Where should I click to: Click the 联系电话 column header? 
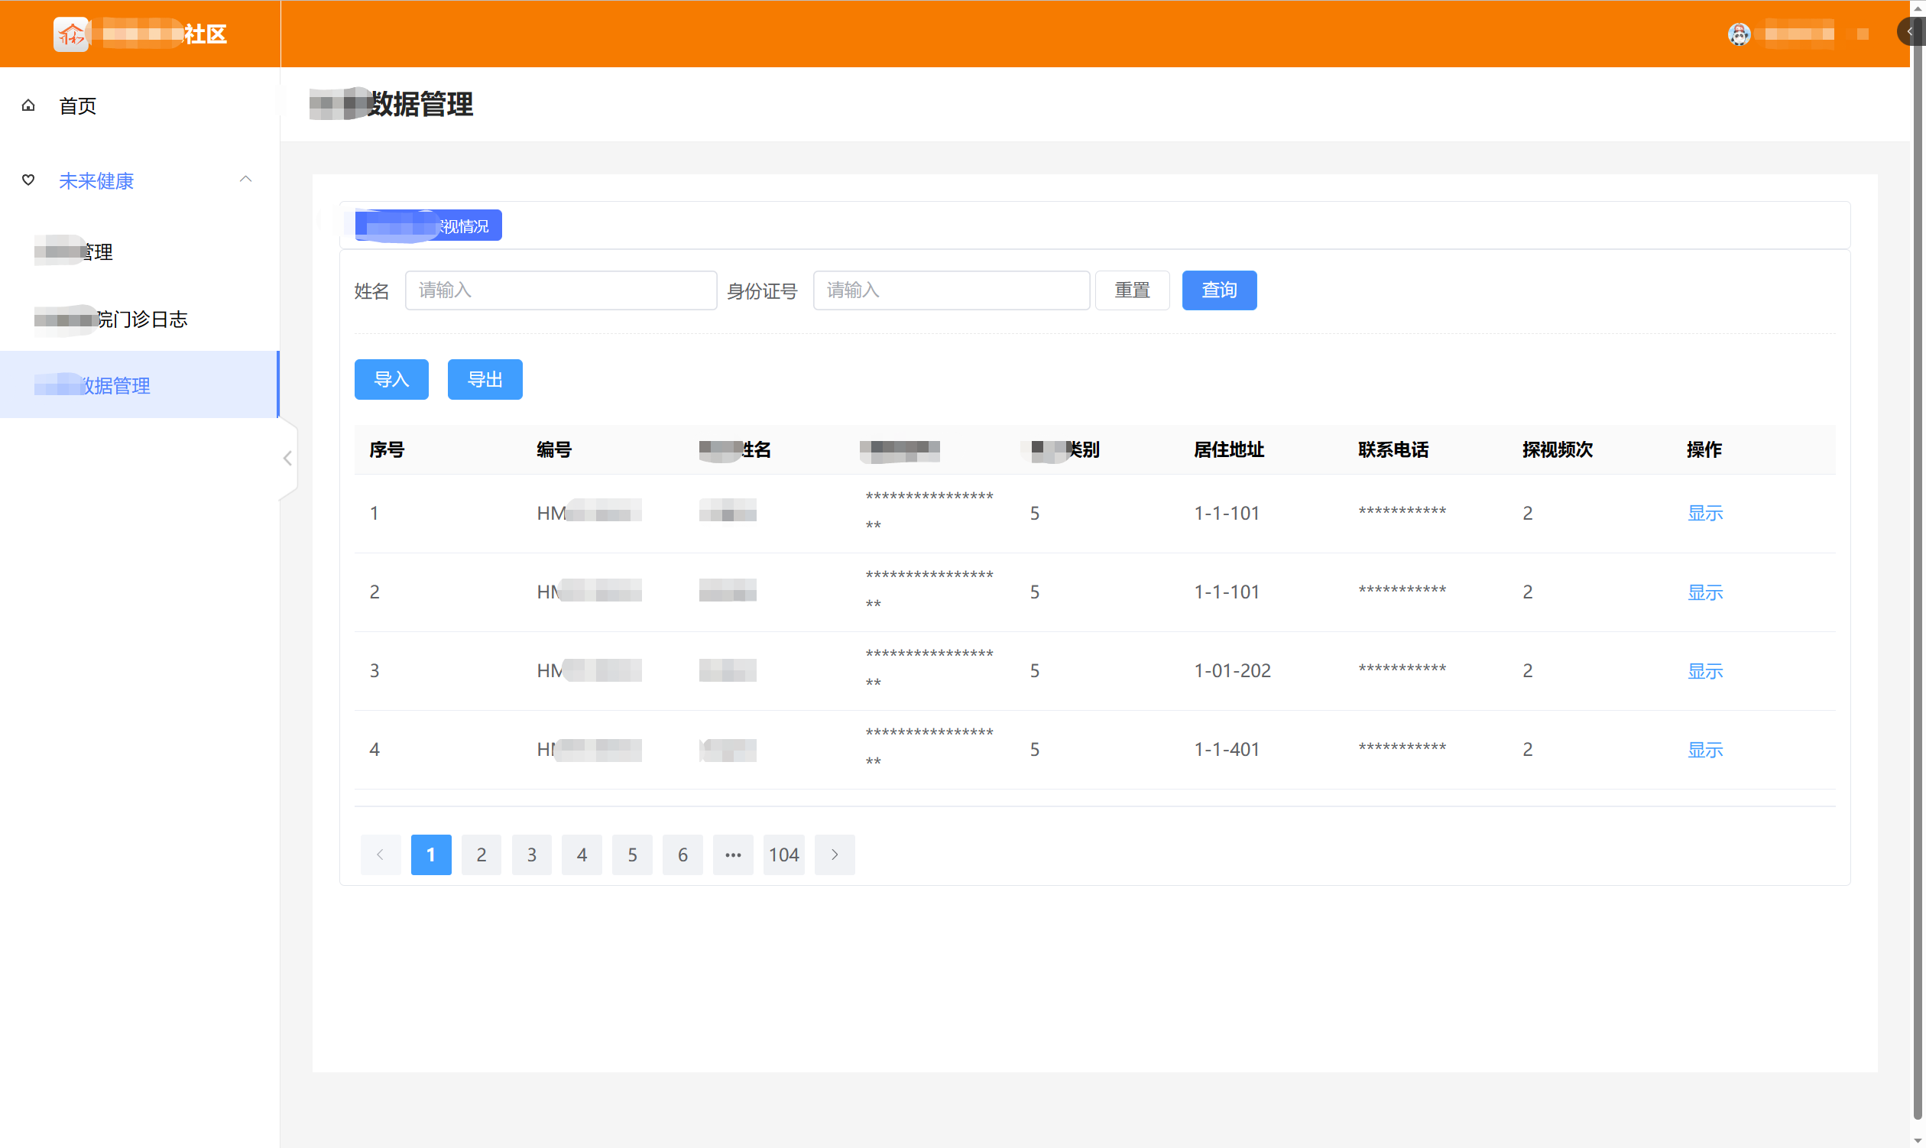point(1393,449)
